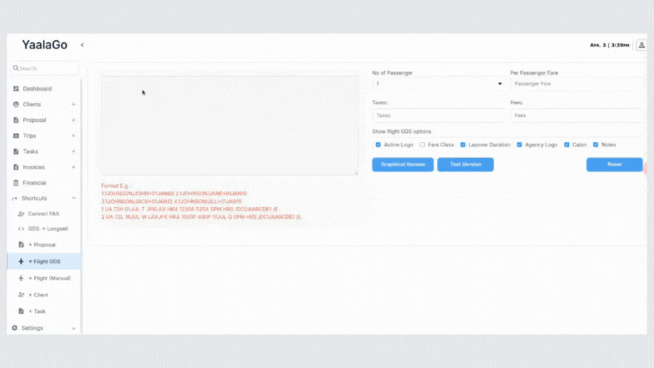Click the user profile icon
Screen dimensions: 654x368
(642, 45)
